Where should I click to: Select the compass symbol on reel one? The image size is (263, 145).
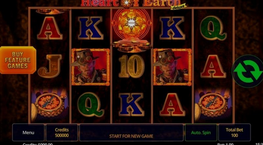click(50, 105)
